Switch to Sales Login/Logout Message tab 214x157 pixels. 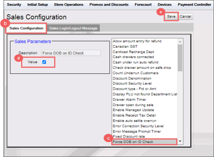[73, 28]
